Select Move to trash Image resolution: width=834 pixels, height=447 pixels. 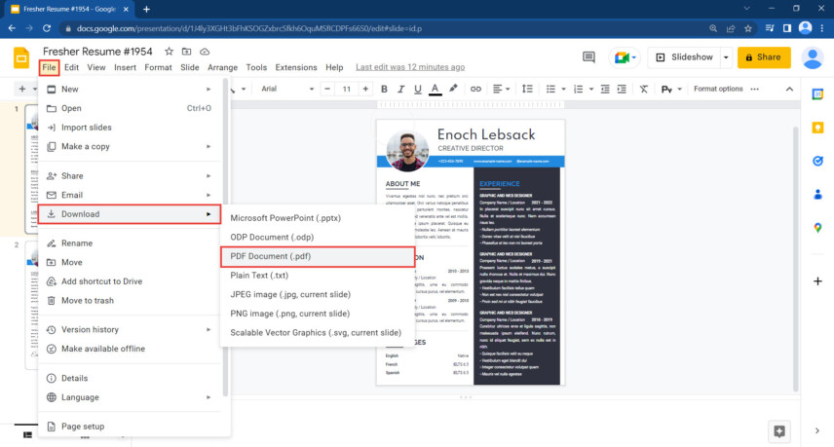point(129,301)
